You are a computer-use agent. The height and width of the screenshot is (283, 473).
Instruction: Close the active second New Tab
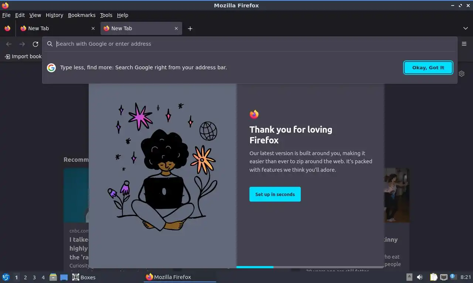tap(176, 28)
